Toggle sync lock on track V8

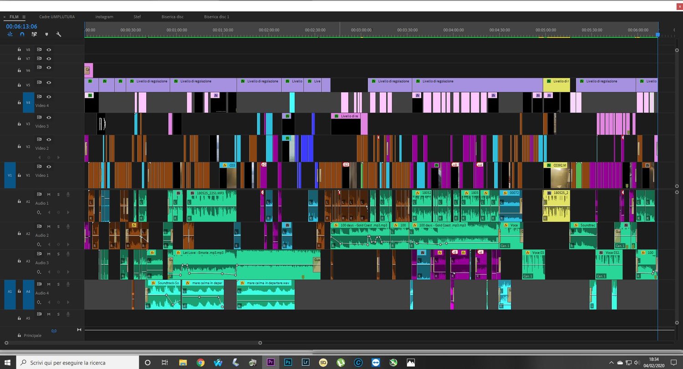coord(39,50)
